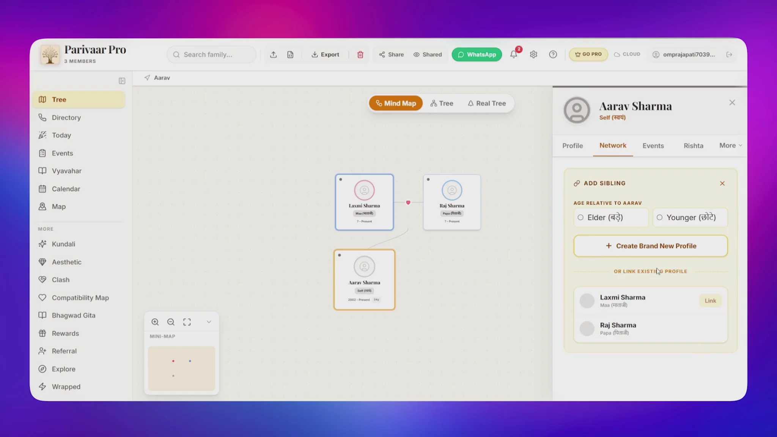The width and height of the screenshot is (777, 437).
Task: Click the upload icon in toolbar
Action: coord(273,55)
